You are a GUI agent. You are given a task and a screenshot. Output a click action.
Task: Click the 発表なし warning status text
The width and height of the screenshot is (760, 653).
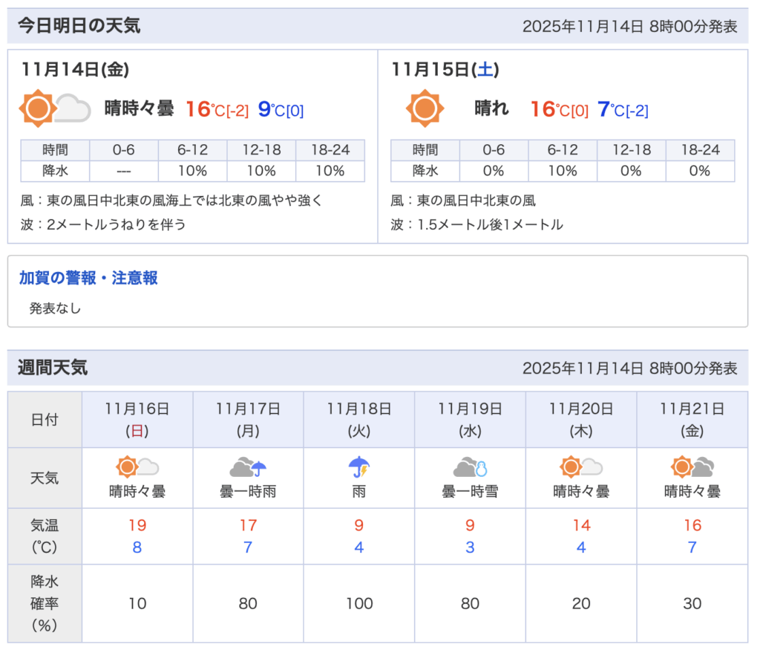[x=55, y=308]
